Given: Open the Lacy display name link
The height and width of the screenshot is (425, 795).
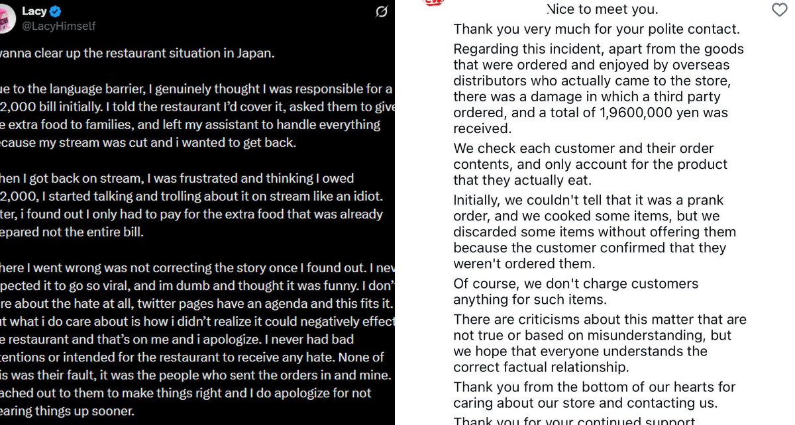Looking at the screenshot, I should [x=34, y=11].
